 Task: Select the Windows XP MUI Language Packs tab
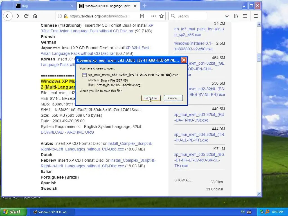pyautogui.click(x=108, y=6)
